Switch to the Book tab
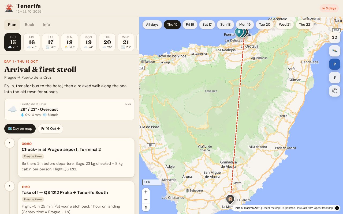 [29, 25]
